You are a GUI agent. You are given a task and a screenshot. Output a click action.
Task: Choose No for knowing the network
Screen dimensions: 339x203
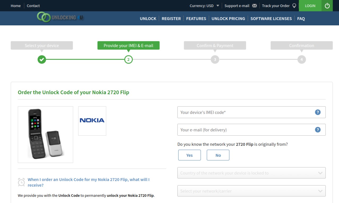click(x=218, y=155)
